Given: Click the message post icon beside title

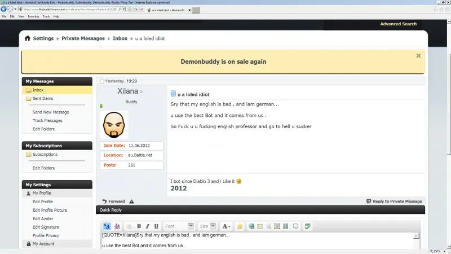Looking at the screenshot, I should [173, 94].
